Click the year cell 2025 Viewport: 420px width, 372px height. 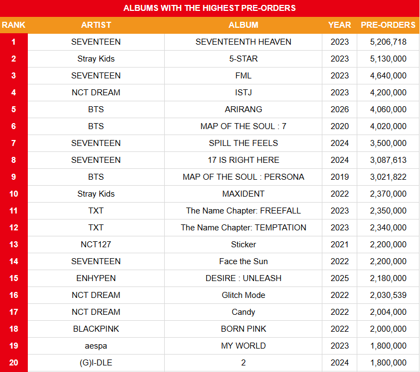[340, 278]
